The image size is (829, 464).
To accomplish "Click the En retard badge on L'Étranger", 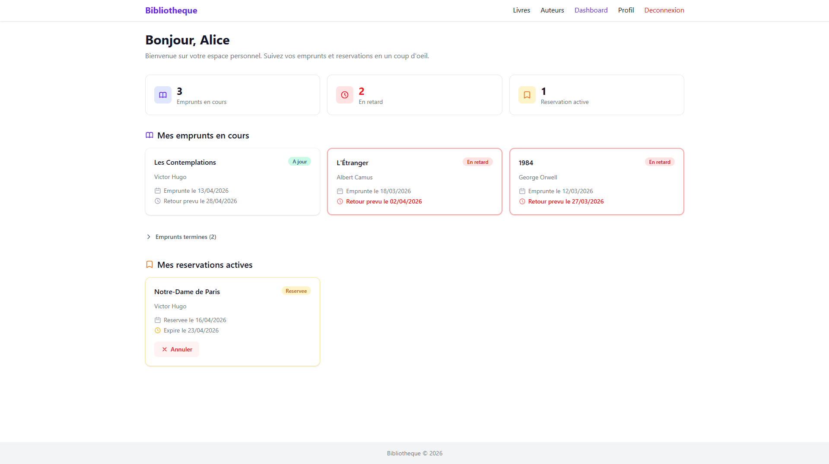I will [477, 162].
